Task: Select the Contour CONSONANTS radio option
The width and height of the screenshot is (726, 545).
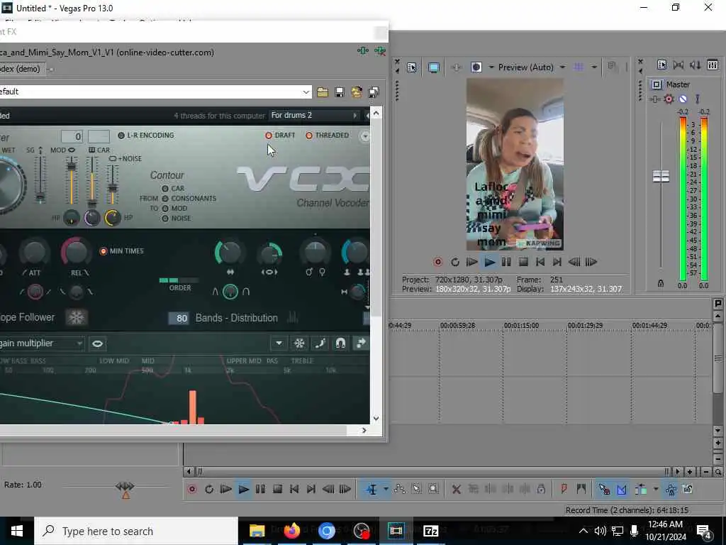Action: coord(189,199)
